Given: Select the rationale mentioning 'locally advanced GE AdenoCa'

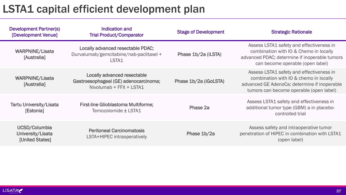Looking at the screenshot, I should [x=292, y=81].
